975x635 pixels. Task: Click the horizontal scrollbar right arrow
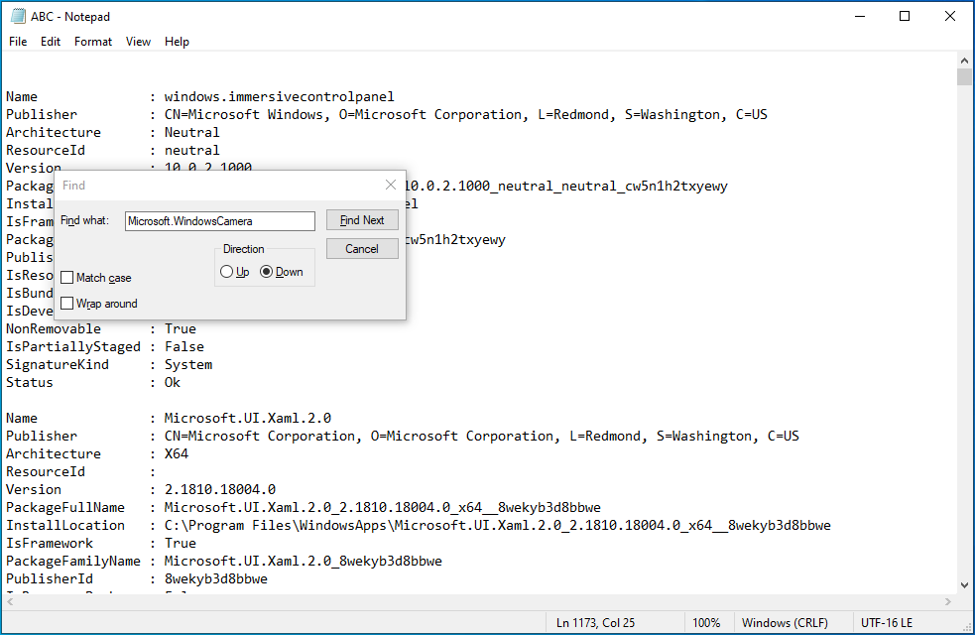click(x=947, y=601)
